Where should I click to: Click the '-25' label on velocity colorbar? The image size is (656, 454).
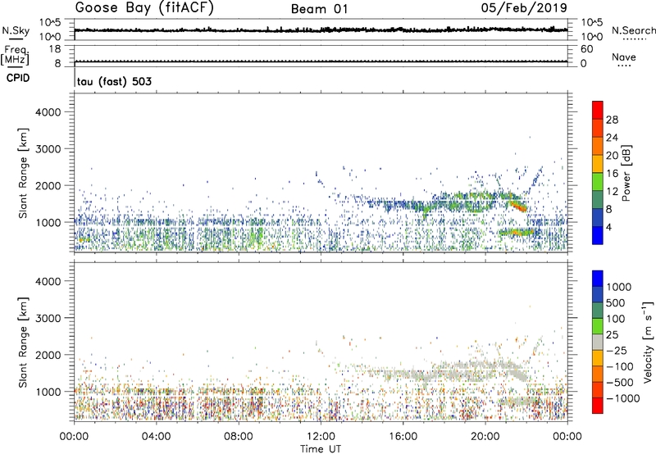(617, 351)
